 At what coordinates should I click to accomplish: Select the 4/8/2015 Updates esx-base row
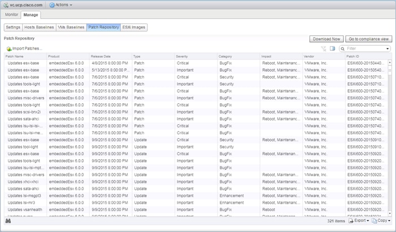click(196, 63)
